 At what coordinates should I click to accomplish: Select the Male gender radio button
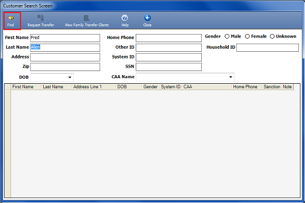click(x=227, y=37)
